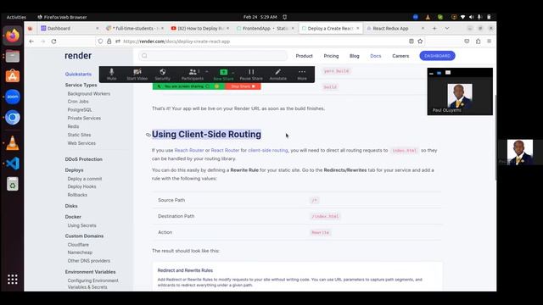This screenshot has height=305, width=543.
Task: Switch to FrontendApp tab
Action: (x=266, y=28)
